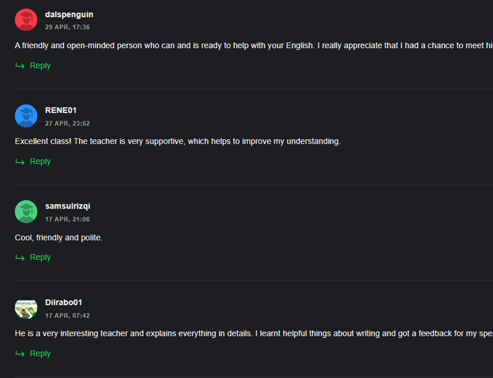Open RENE01's username profile link
Screen dimensions: 493x378
pos(61,110)
